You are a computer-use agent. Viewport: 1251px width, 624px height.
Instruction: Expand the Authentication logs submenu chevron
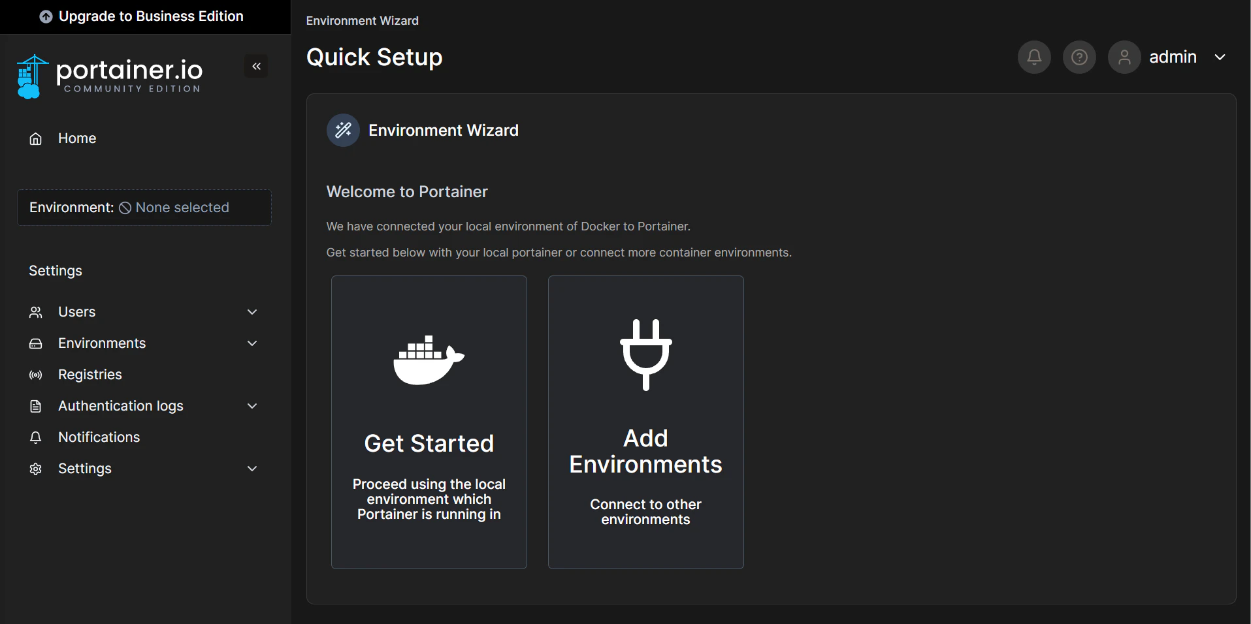(252, 406)
